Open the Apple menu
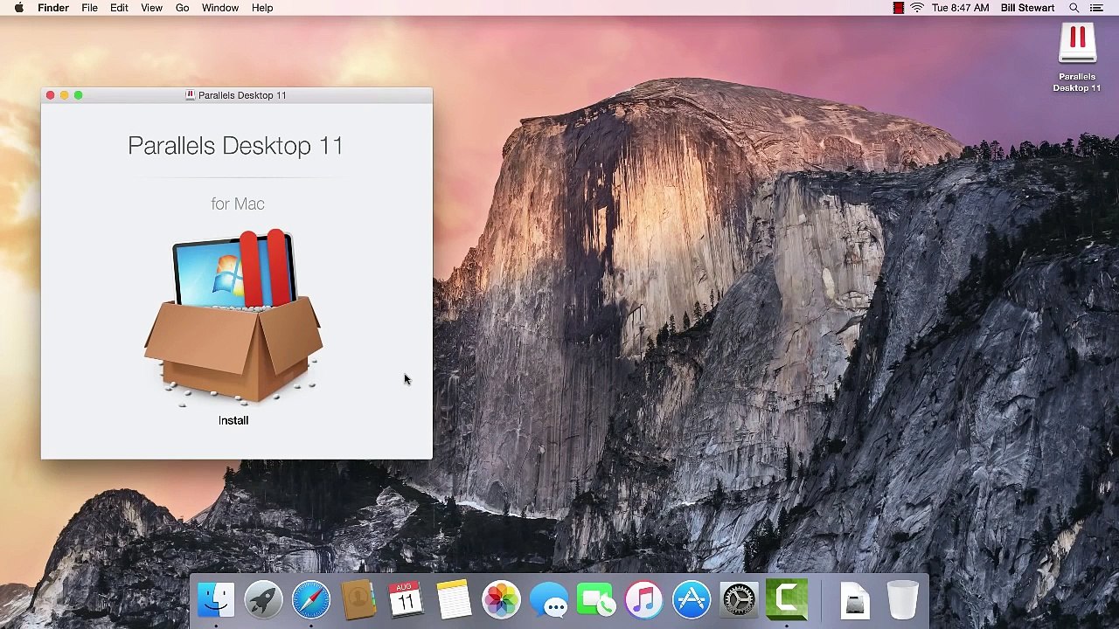This screenshot has width=1119, height=629. pos(18,8)
